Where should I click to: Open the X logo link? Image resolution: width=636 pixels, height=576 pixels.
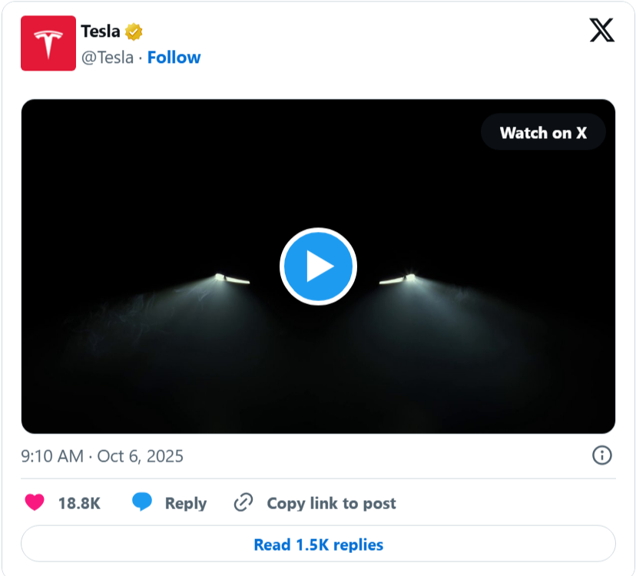[x=601, y=30]
